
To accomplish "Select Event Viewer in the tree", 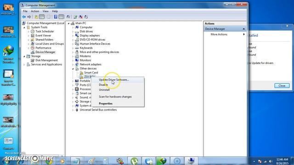I will coord(43,35).
